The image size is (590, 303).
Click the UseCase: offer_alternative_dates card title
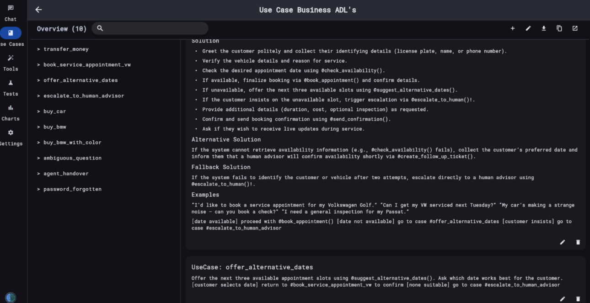pyautogui.click(x=252, y=267)
